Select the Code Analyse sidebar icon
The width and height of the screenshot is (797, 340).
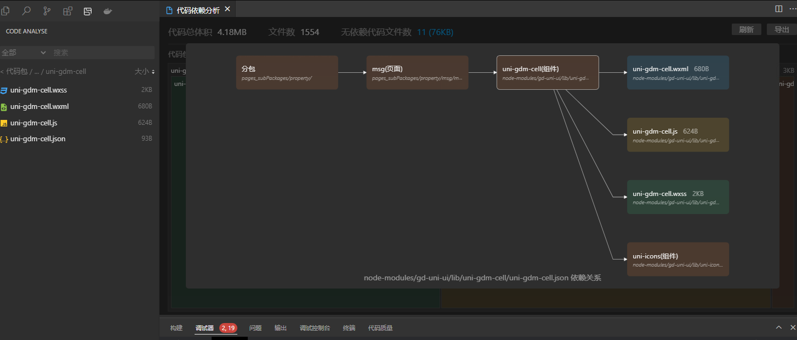point(88,11)
